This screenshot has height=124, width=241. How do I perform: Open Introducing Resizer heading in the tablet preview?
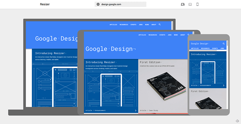pos(101,62)
